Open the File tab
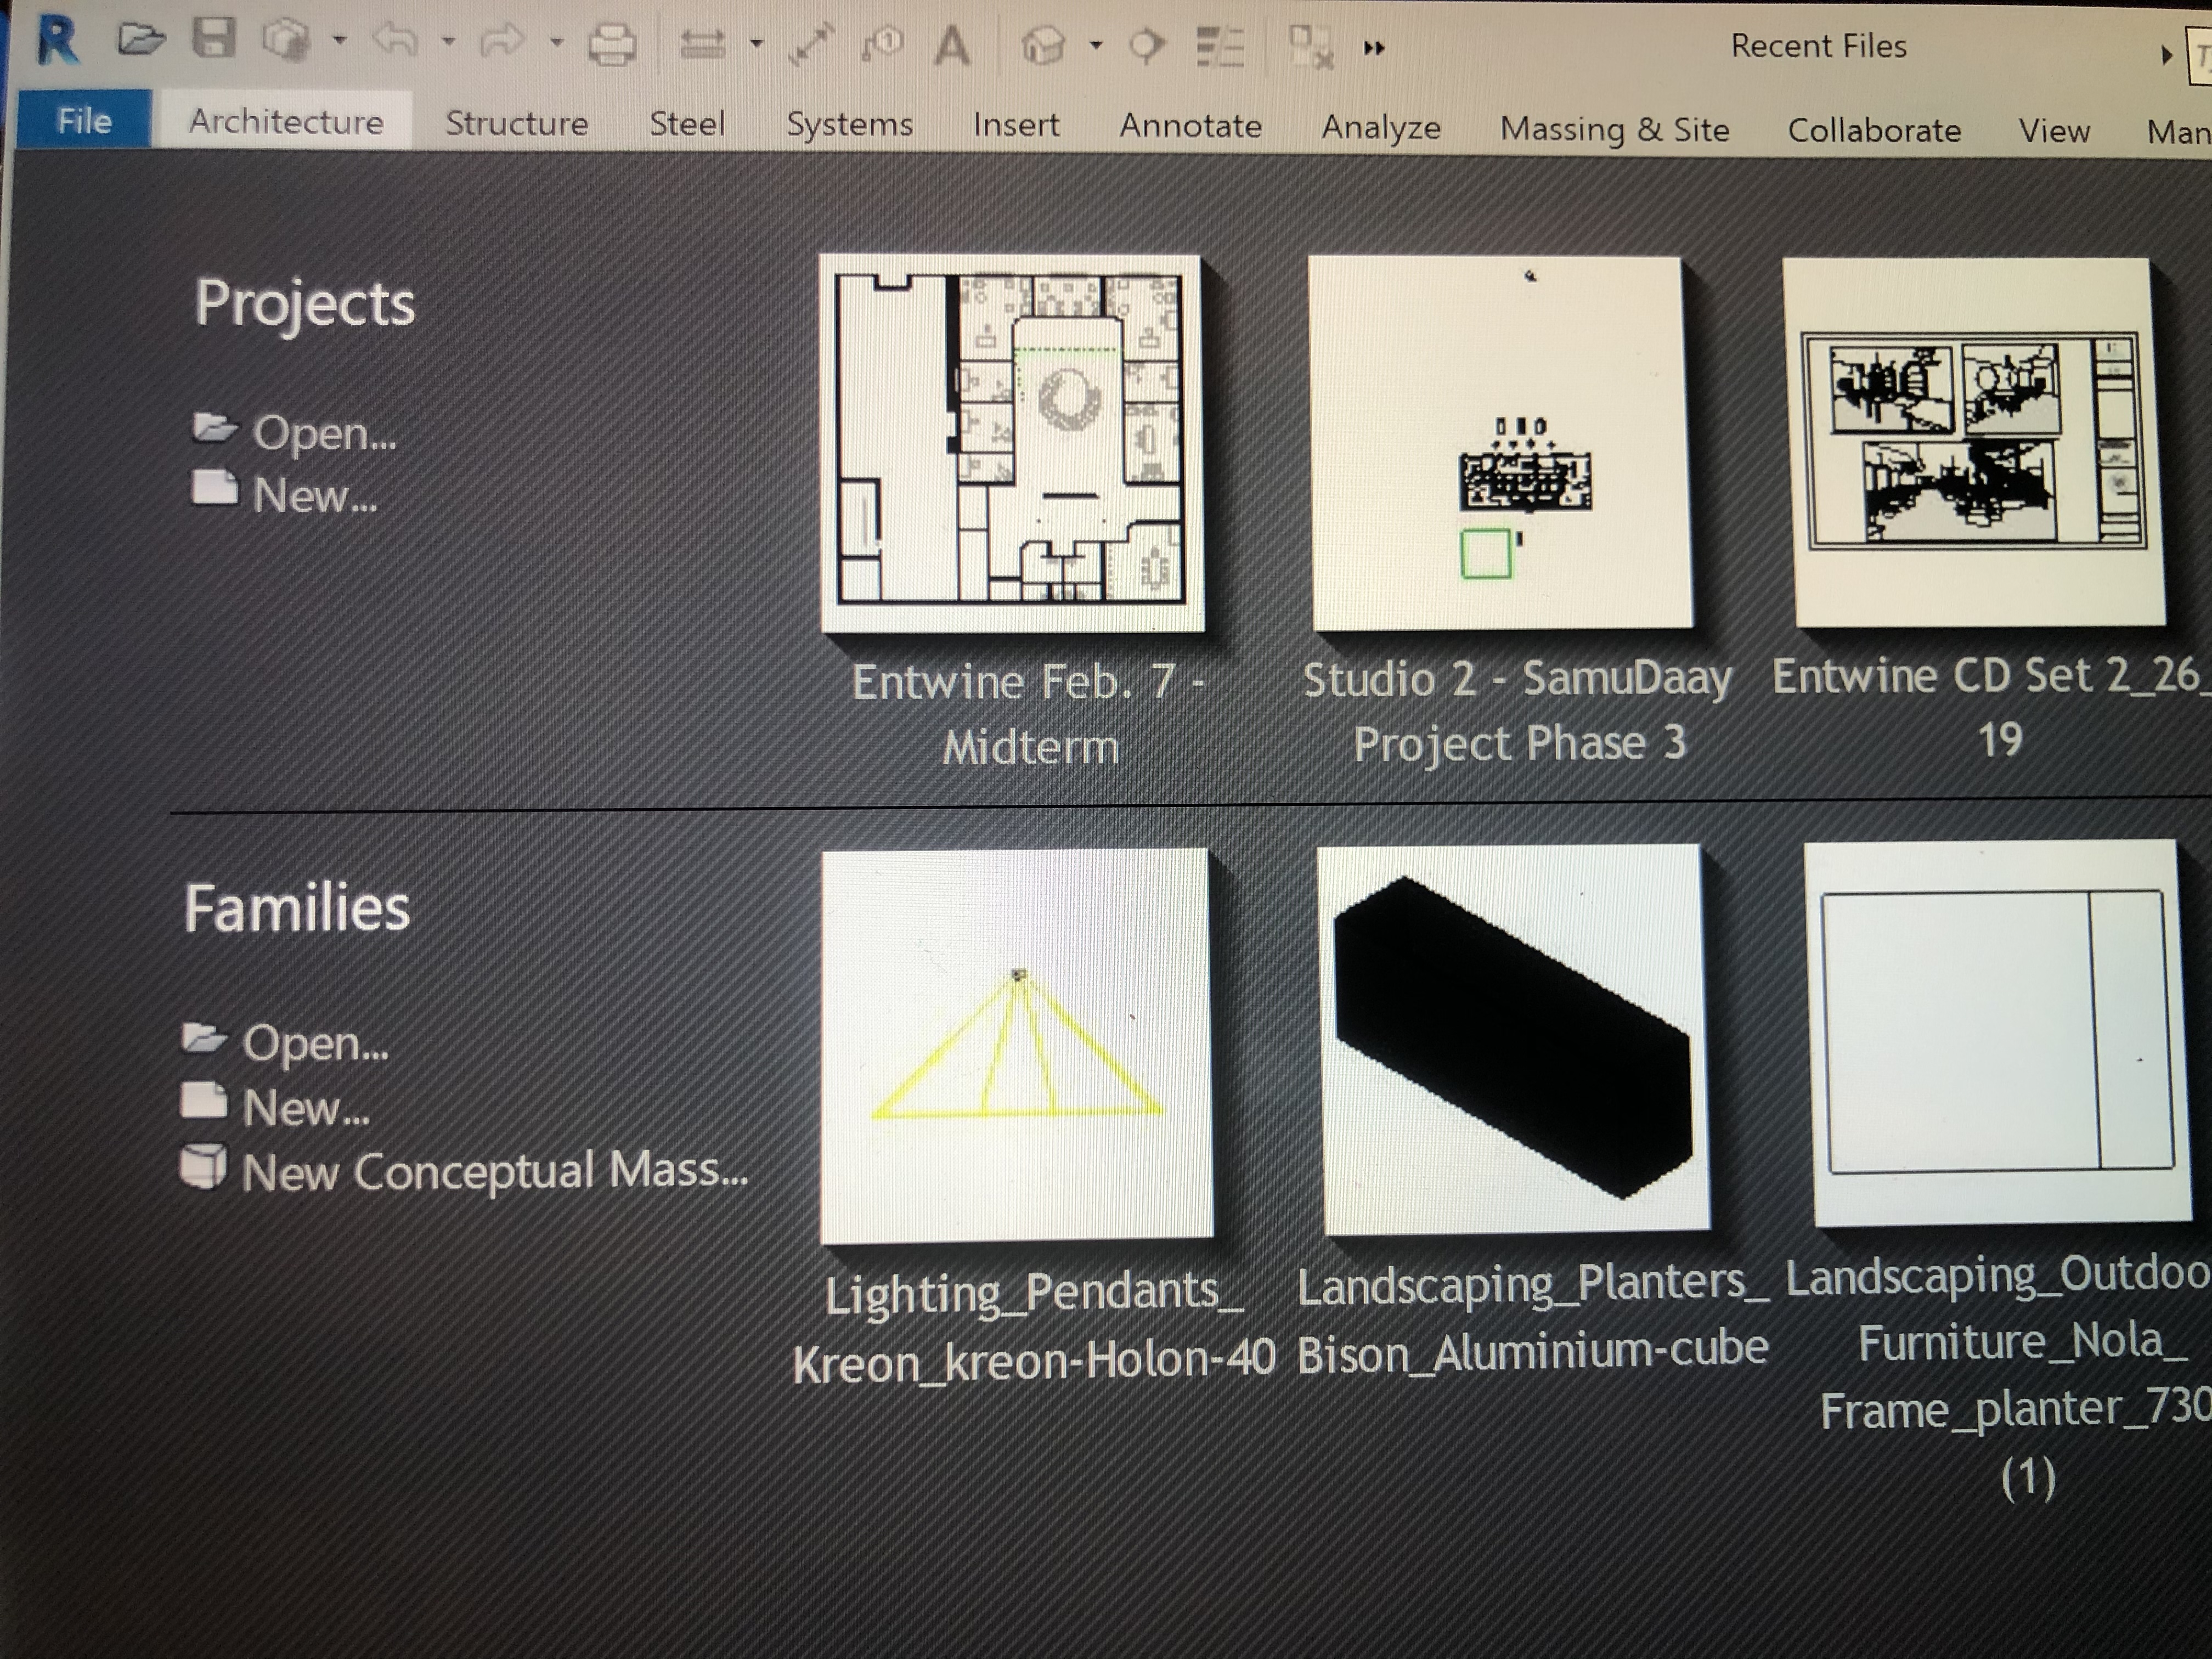This screenshot has height=1659, width=2212. tap(84, 121)
